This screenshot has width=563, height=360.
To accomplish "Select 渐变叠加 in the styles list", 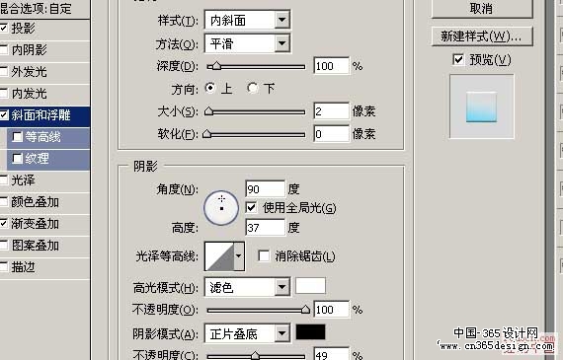I will tap(36, 224).
